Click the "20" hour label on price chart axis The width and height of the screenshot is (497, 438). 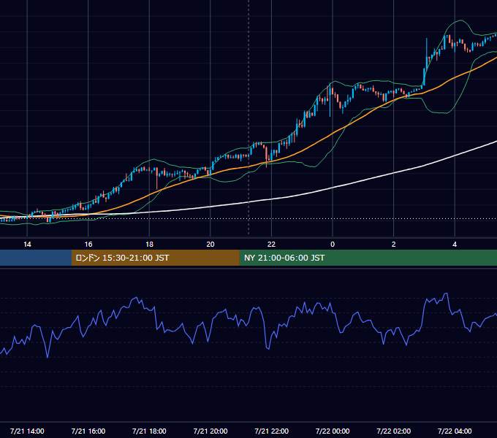pos(210,245)
